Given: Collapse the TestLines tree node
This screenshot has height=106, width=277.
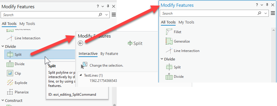Looking at the screenshot, I should click(x=81, y=75).
